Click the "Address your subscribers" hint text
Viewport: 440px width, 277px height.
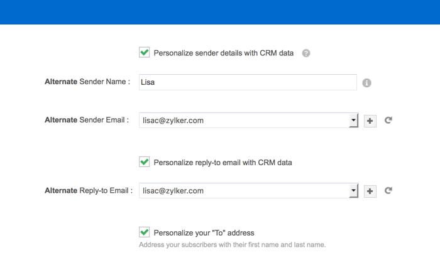[x=233, y=245]
